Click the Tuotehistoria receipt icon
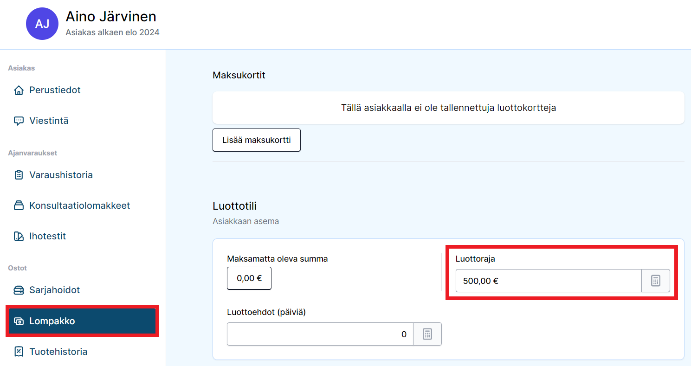The height and width of the screenshot is (366, 691). (19, 352)
